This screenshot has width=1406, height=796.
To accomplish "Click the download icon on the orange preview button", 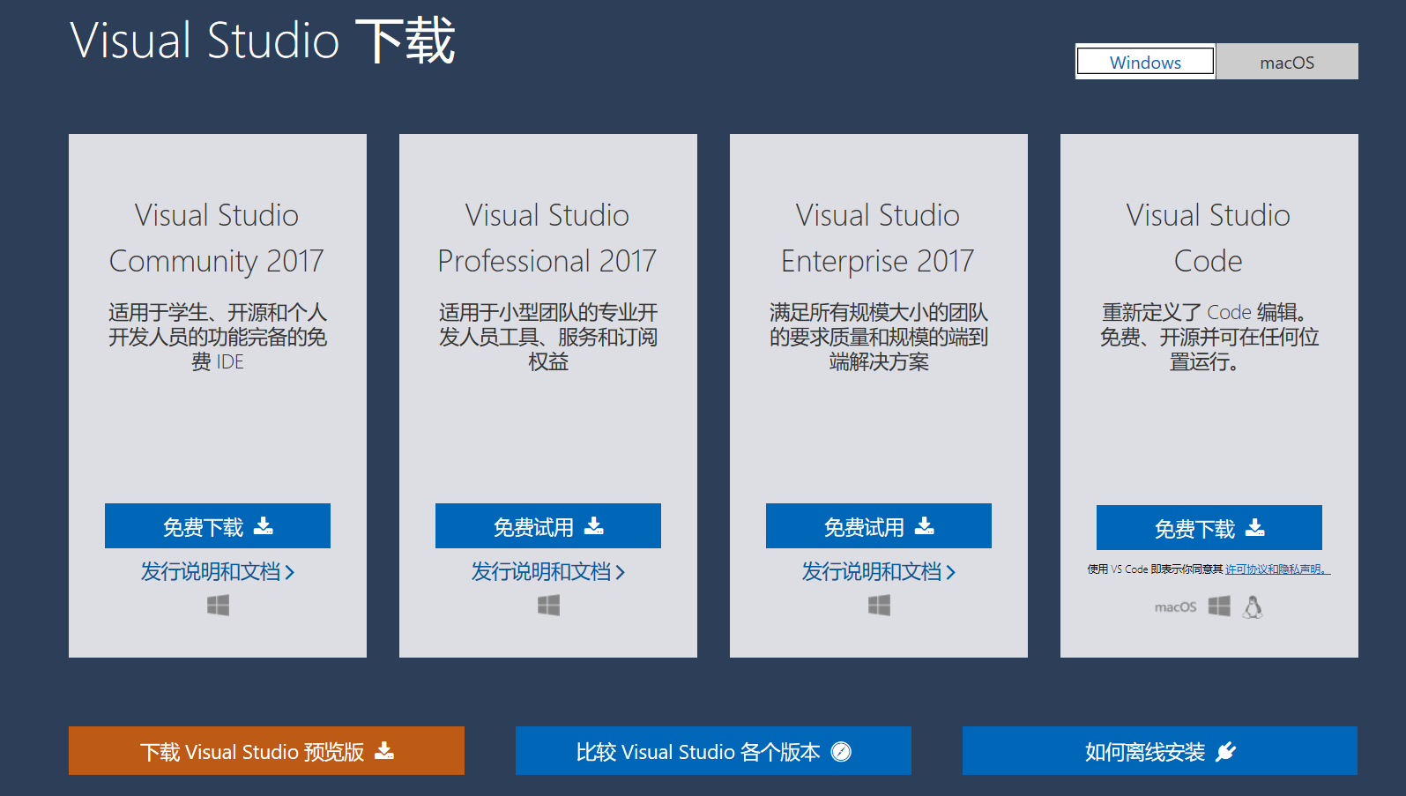I will pos(384,750).
